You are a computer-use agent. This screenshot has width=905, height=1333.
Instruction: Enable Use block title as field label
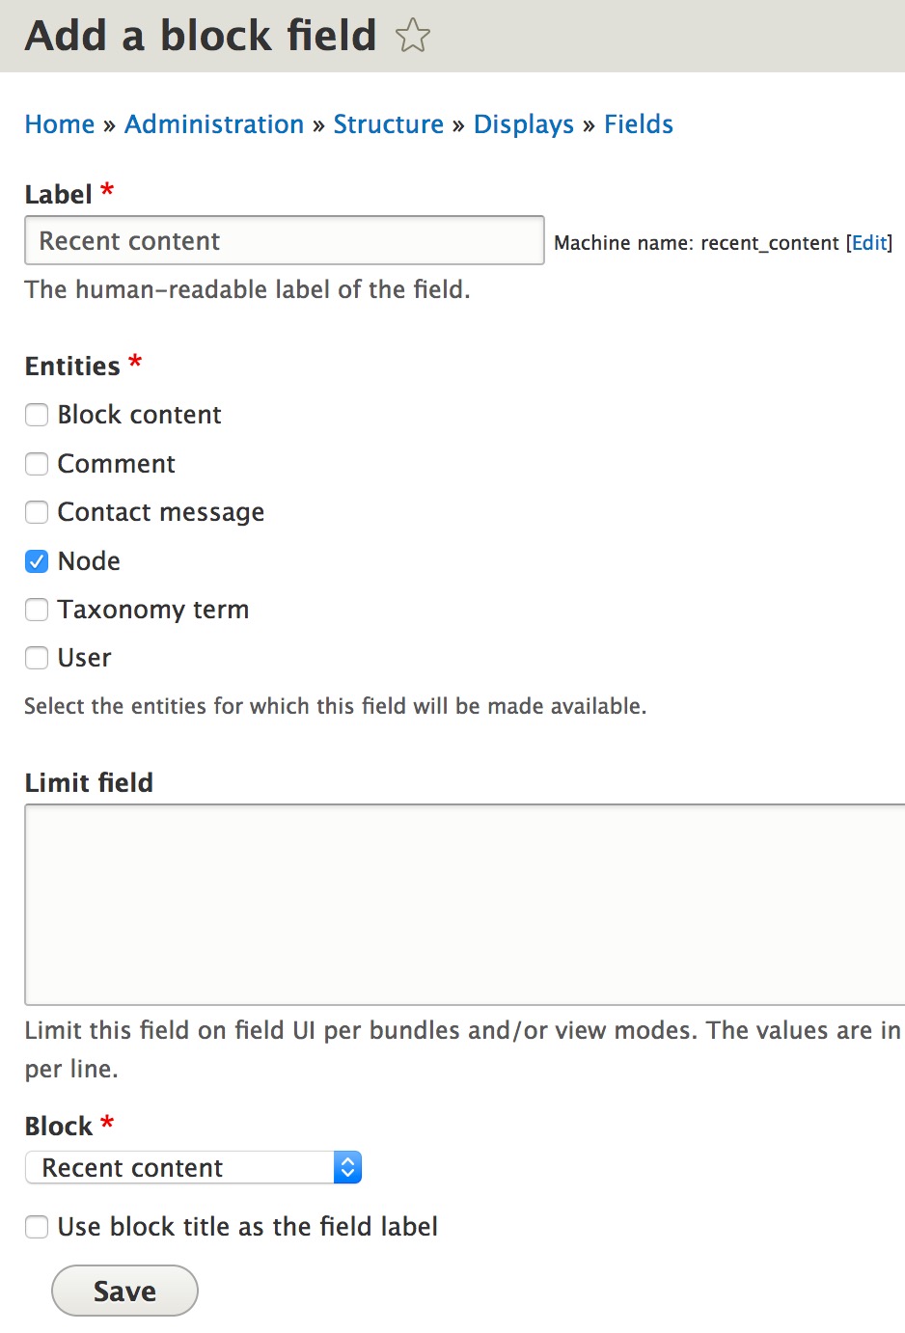click(x=36, y=1227)
